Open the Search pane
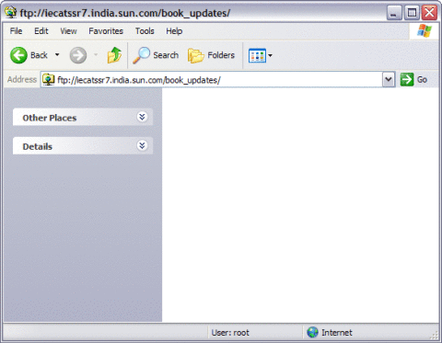The width and height of the screenshot is (442, 343). point(156,55)
